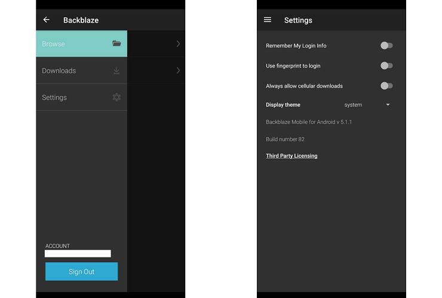Screen dimensions: 442x298
Task: Go to Settings in the side drawer
Action: [81, 97]
